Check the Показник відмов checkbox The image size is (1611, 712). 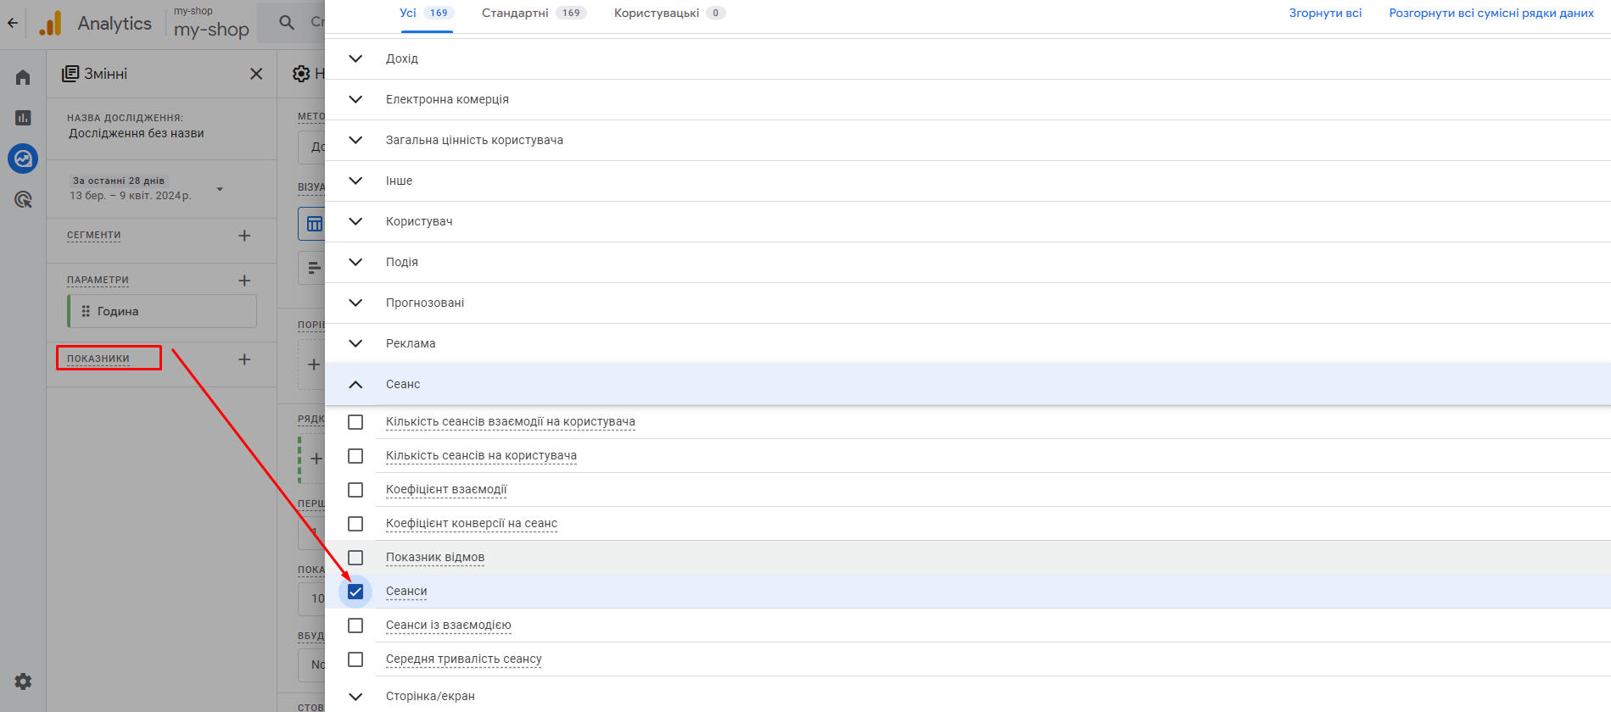[x=355, y=558]
